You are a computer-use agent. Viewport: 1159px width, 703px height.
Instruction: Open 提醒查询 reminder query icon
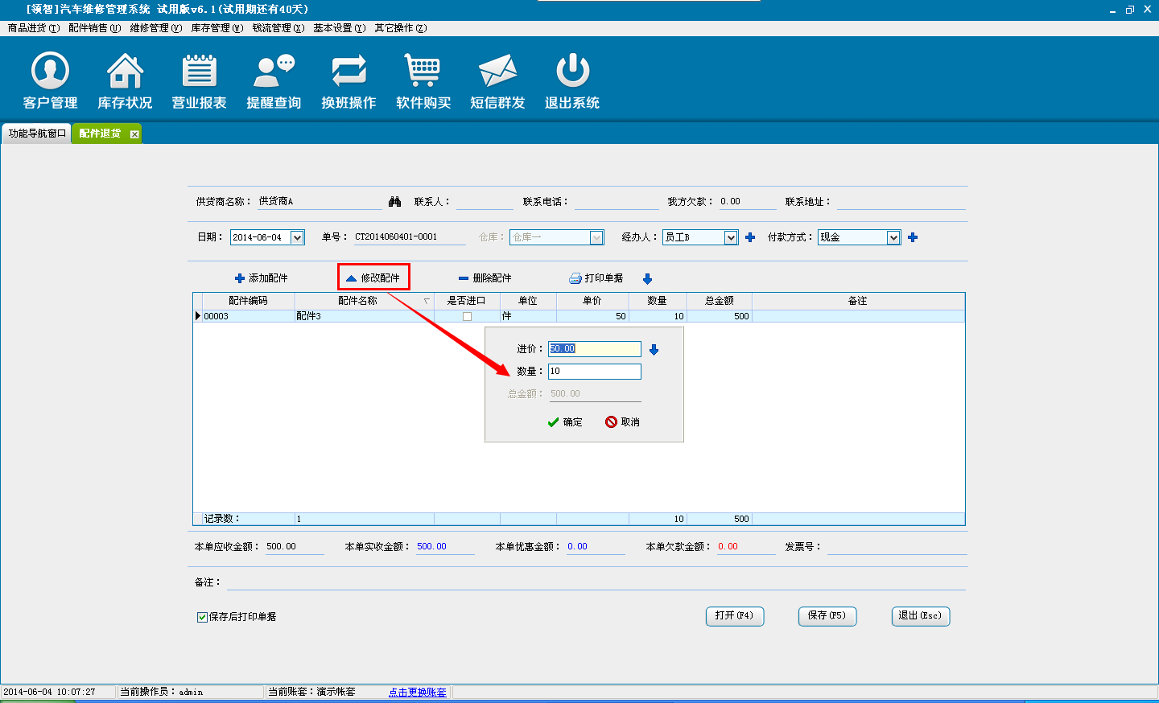pyautogui.click(x=274, y=72)
